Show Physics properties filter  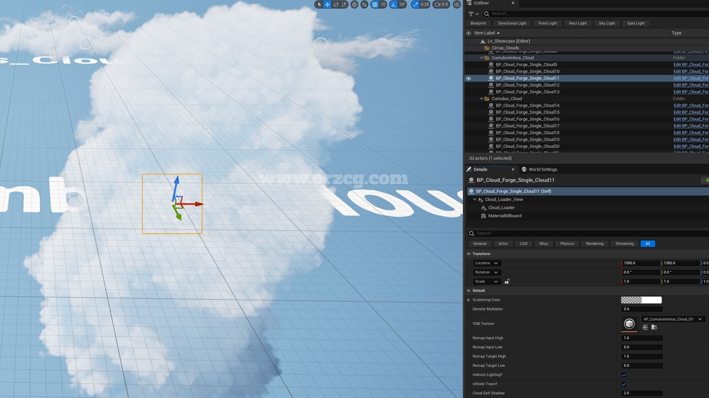[567, 244]
